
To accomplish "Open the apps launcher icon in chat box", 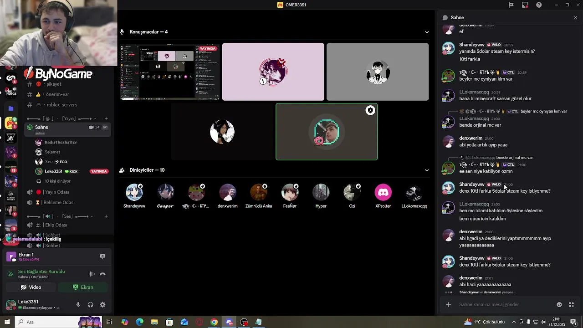I will coord(572,305).
